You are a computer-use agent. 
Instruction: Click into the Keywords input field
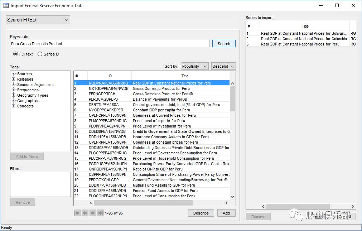110,44
